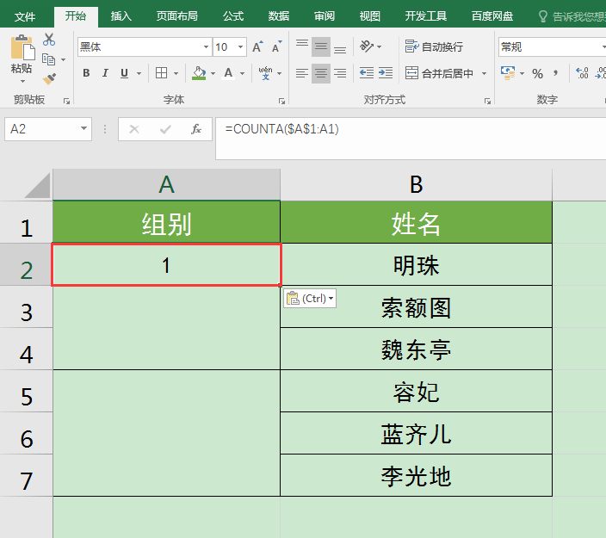This screenshot has height=538, width=606.
Task: Toggle bold formatting
Action: (86, 73)
